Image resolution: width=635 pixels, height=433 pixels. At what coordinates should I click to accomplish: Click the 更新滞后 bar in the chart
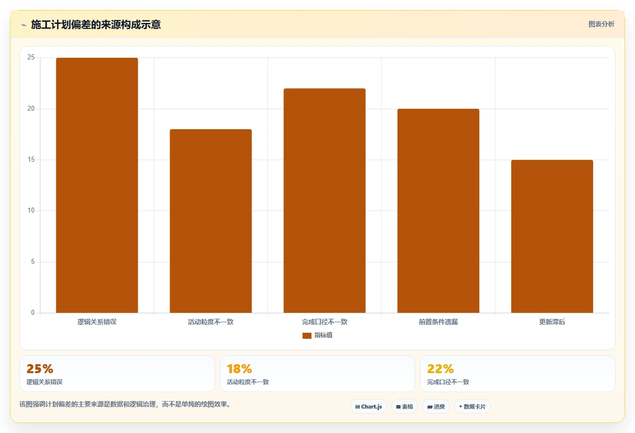552,236
